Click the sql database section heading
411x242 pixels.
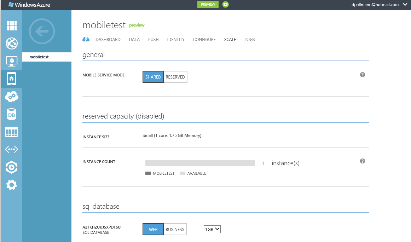pyautogui.click(x=101, y=206)
